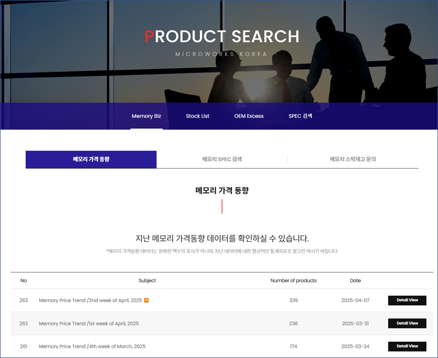Open 4th week of March, 2025 trend
The image size is (438, 358).
pos(92,346)
